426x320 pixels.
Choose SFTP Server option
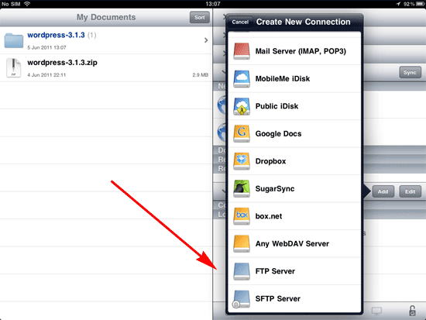[x=294, y=299]
